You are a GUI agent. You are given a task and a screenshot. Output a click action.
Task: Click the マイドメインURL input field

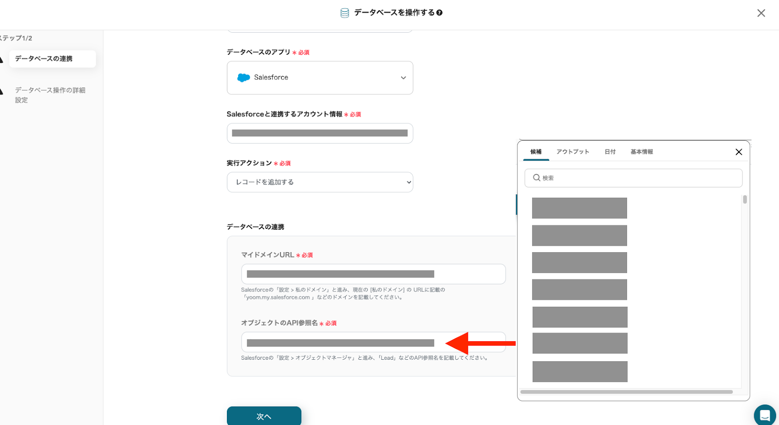tap(373, 274)
